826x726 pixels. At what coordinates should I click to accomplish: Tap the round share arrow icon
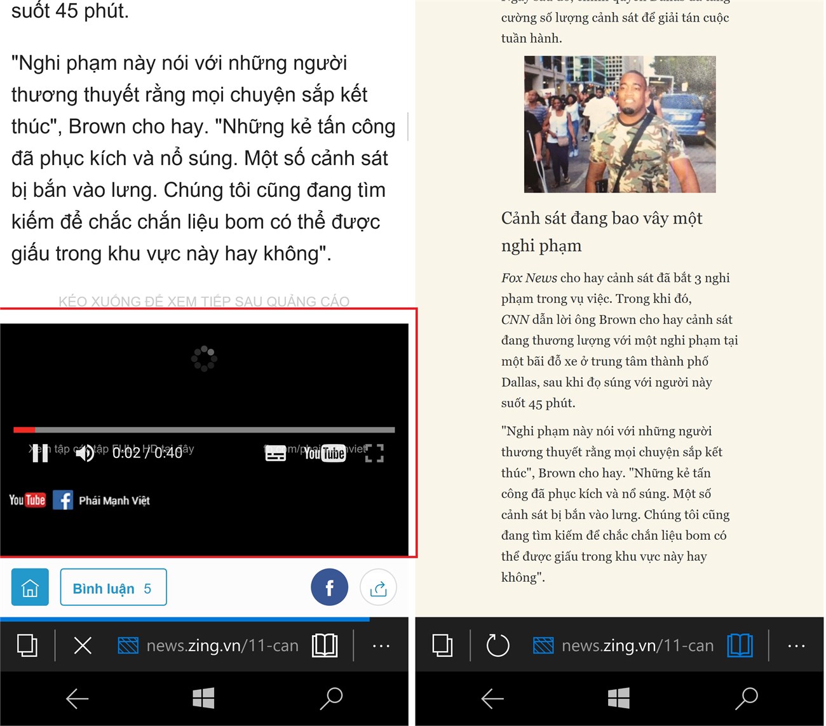click(x=378, y=588)
